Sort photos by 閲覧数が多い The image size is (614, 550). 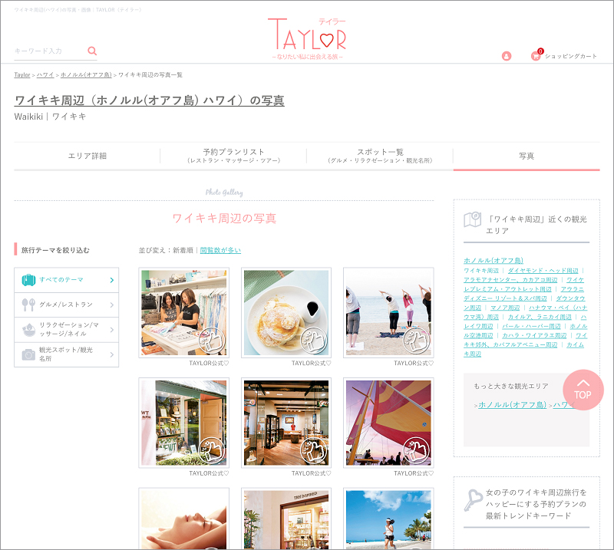click(x=220, y=250)
